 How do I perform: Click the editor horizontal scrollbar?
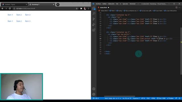119,96
